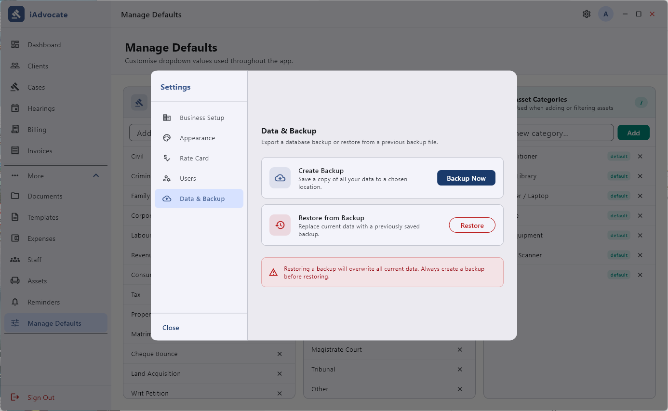668x411 pixels.
Task: Open the Cases sidebar item
Action: [55, 87]
